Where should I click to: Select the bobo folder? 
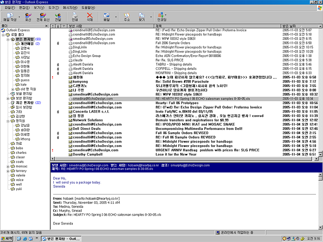[17, 148]
